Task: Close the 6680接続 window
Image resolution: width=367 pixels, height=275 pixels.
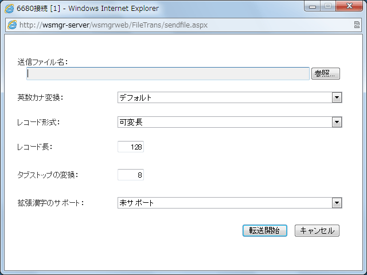Action: tap(349, 6)
